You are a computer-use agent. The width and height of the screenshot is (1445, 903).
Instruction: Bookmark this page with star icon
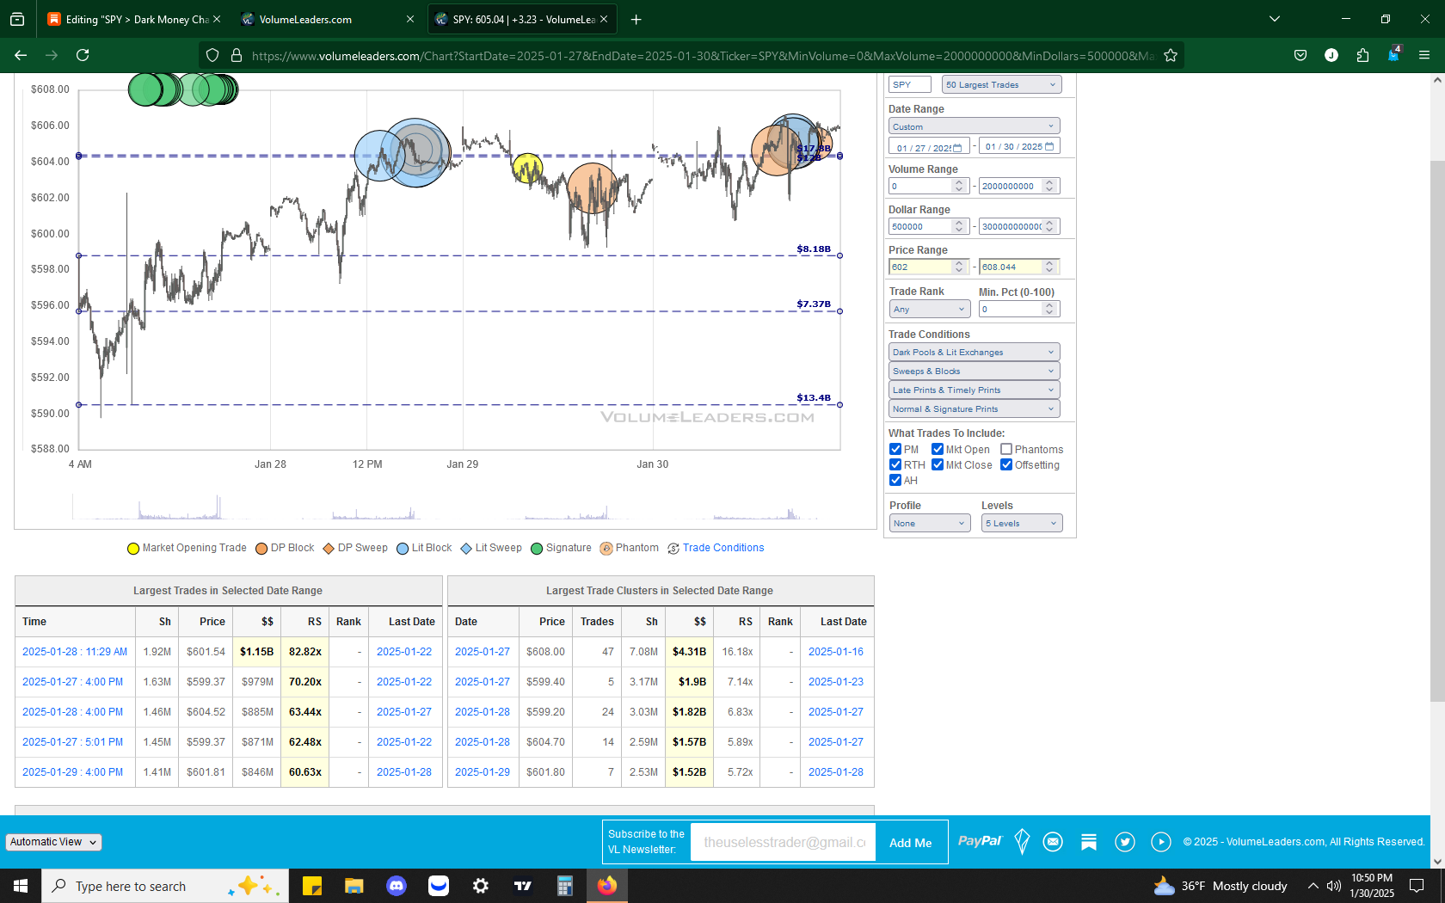pos(1170,55)
